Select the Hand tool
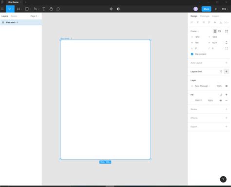The height and width of the screenshot is (187, 231). click(51, 9)
